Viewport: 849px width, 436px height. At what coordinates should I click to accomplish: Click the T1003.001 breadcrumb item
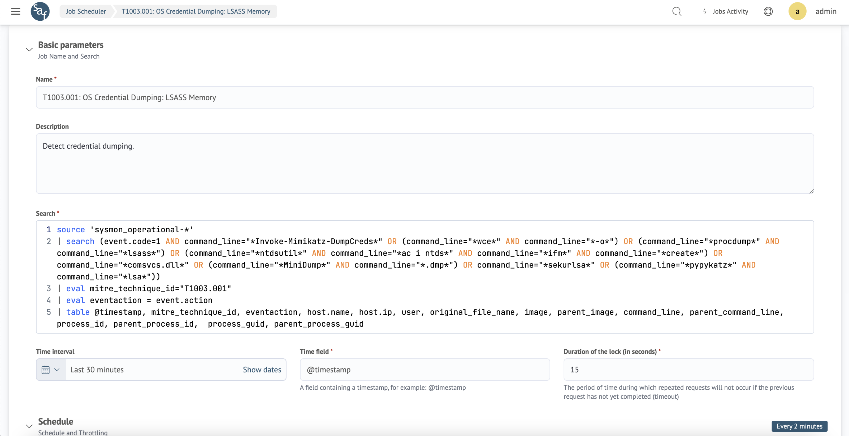click(x=196, y=11)
